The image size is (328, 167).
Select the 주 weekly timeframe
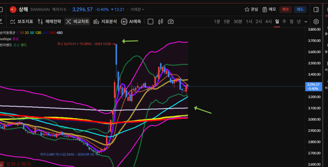(x=284, y=22)
